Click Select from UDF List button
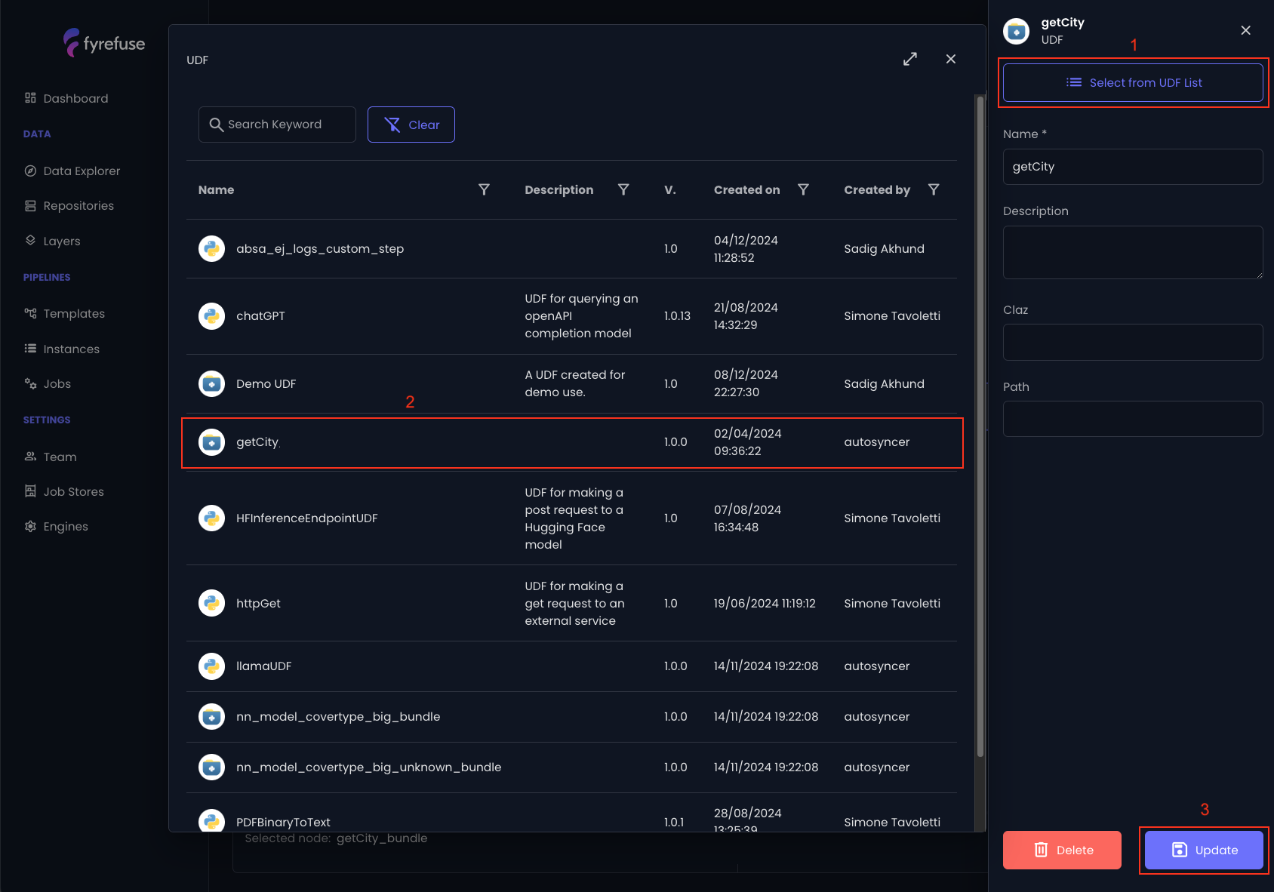This screenshot has width=1274, height=892. (1133, 83)
